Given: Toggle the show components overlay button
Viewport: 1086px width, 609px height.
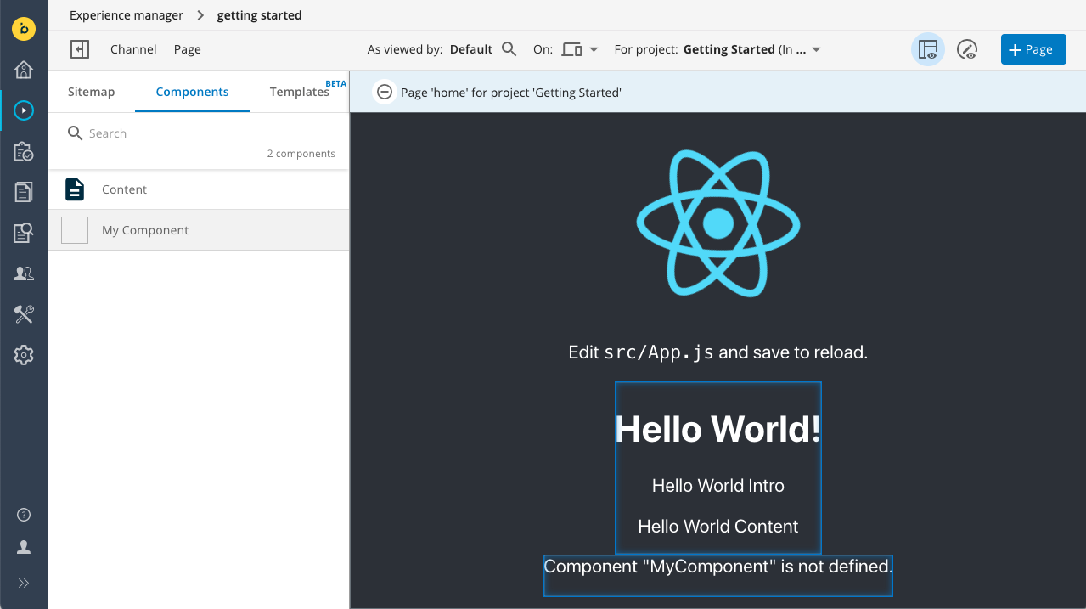Looking at the screenshot, I should [928, 50].
